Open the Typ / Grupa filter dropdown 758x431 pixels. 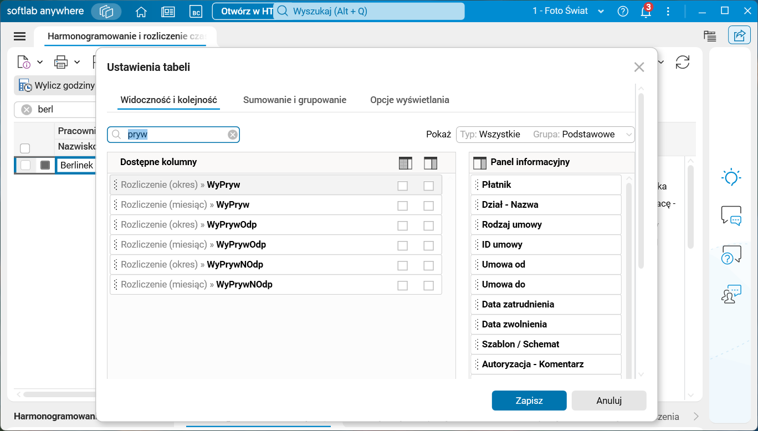pos(545,135)
